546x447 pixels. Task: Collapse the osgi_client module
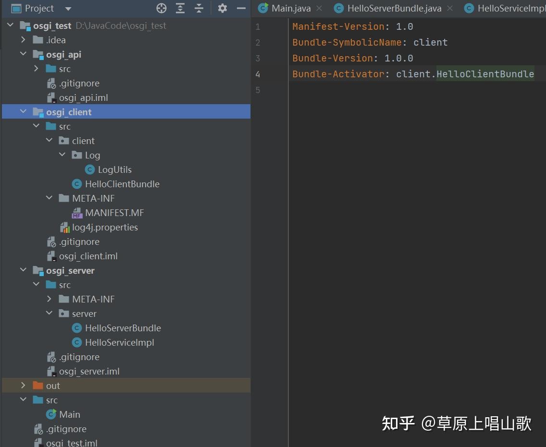(x=23, y=112)
